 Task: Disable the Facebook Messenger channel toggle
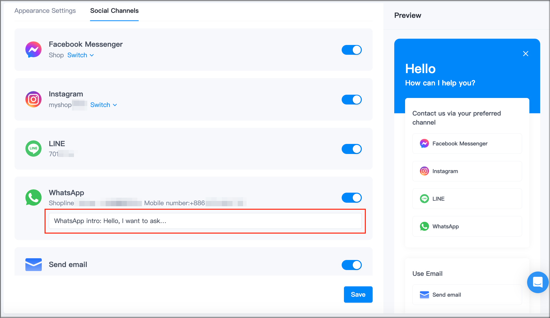click(x=351, y=50)
